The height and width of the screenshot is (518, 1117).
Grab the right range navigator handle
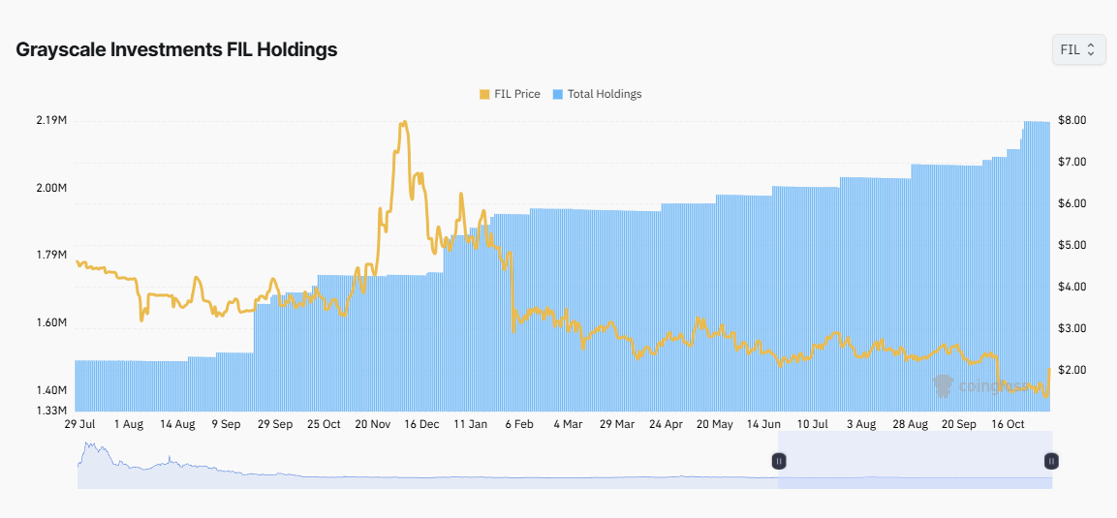pos(1051,461)
